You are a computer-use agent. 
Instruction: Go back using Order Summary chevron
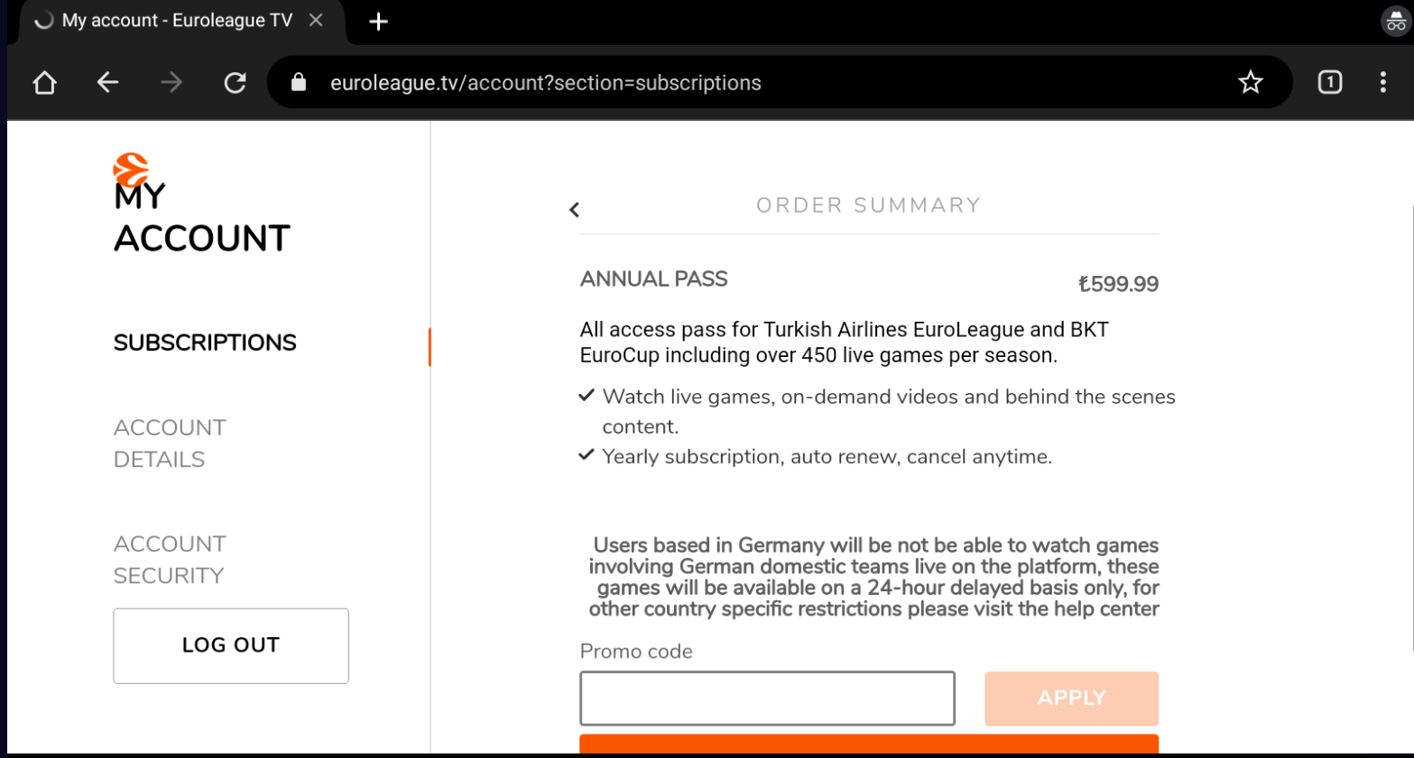[574, 210]
